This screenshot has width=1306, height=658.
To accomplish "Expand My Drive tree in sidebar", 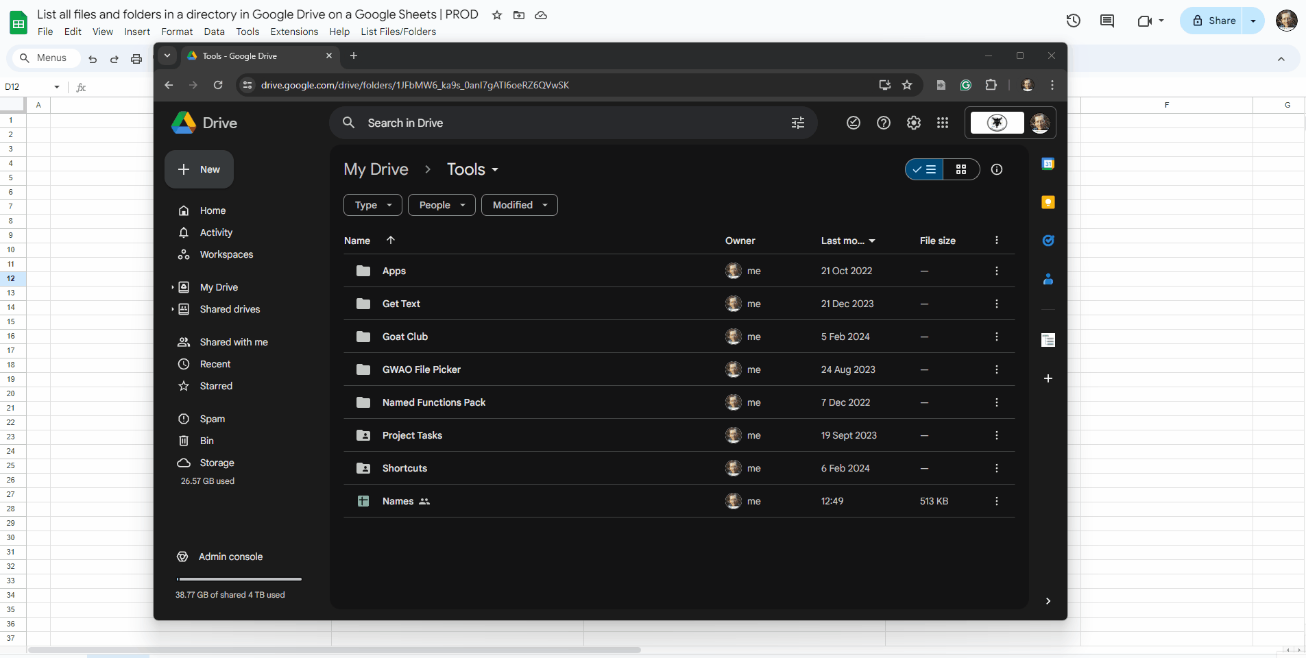I will point(172,287).
